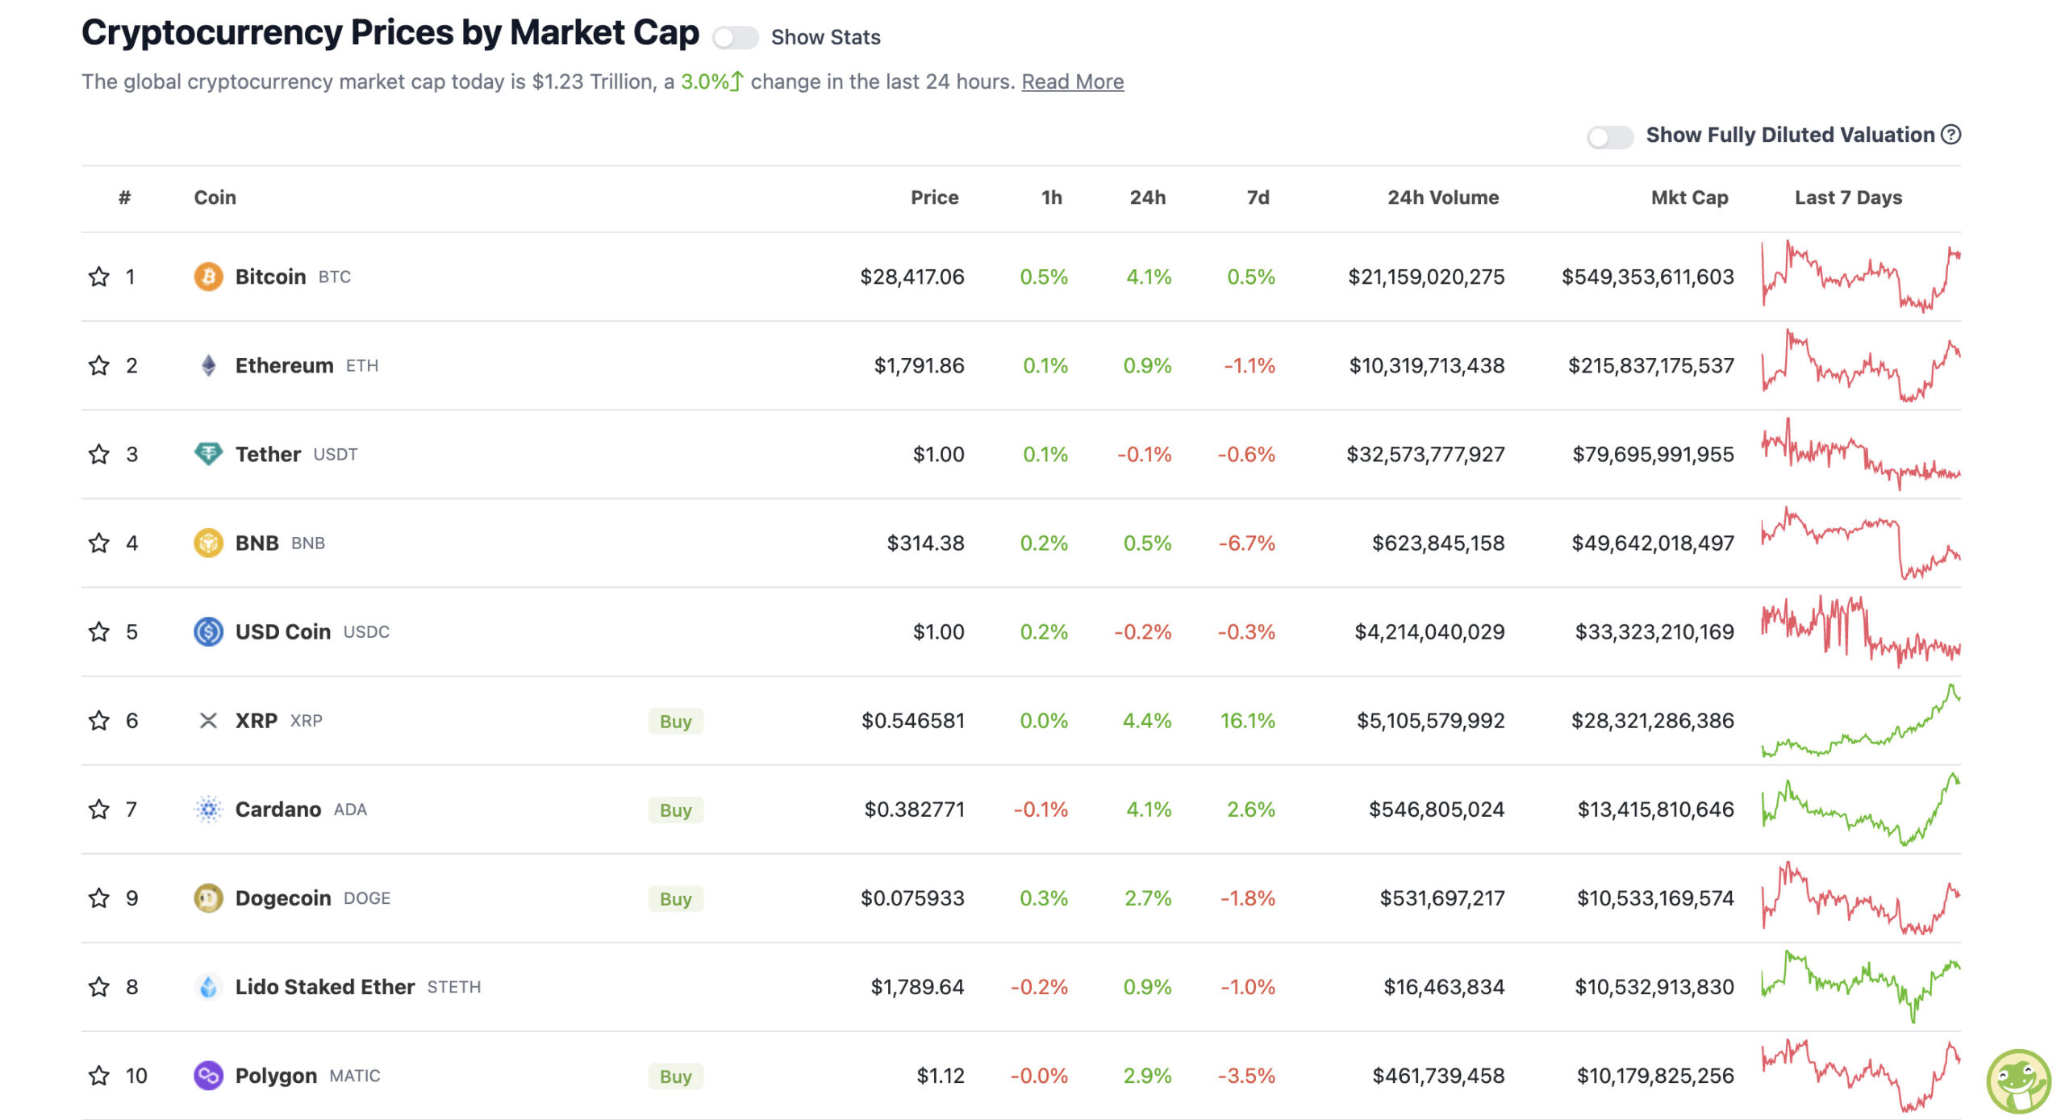Click Cardano price $0.382771
2065x1120 pixels.
(x=914, y=809)
